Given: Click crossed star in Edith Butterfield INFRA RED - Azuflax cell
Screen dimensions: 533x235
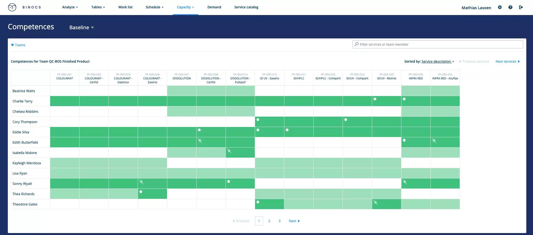Looking at the screenshot, I should [434, 141].
